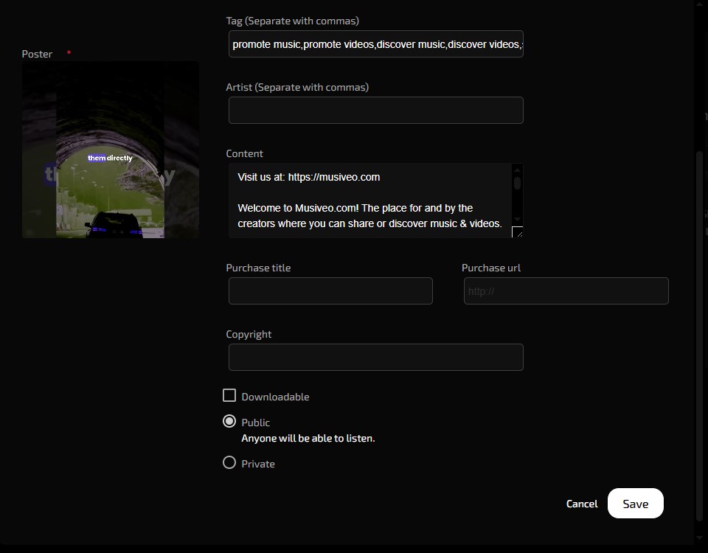Click the 'Purchase title' label
This screenshot has width=708, height=553.
tap(258, 268)
